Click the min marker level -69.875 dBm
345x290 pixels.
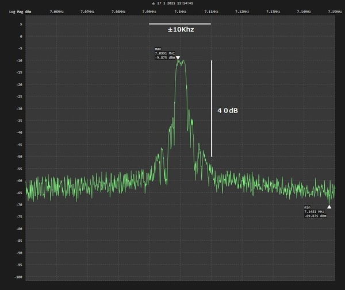click(315, 216)
